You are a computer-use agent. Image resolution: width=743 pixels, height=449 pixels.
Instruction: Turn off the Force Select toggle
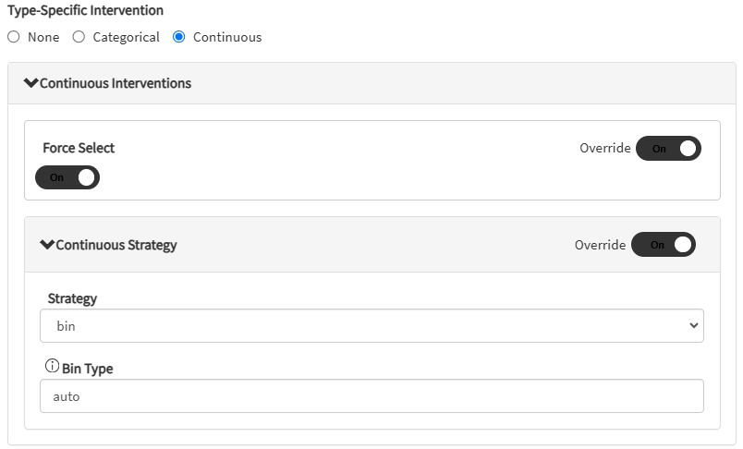tap(67, 177)
